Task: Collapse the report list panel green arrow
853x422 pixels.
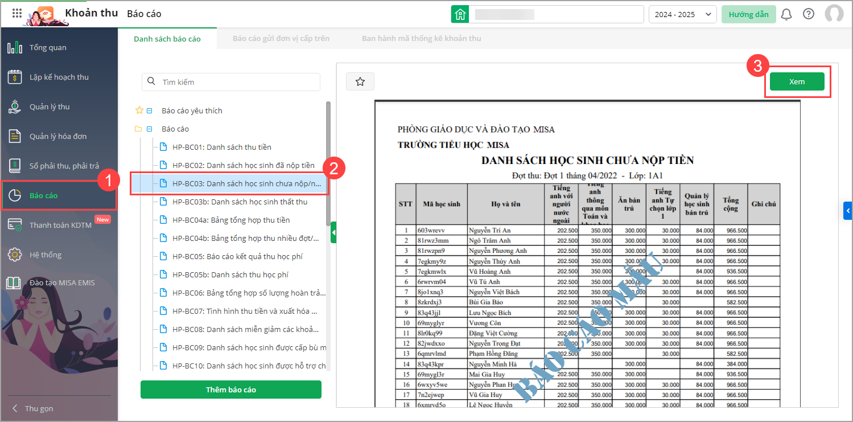Action: tap(333, 232)
